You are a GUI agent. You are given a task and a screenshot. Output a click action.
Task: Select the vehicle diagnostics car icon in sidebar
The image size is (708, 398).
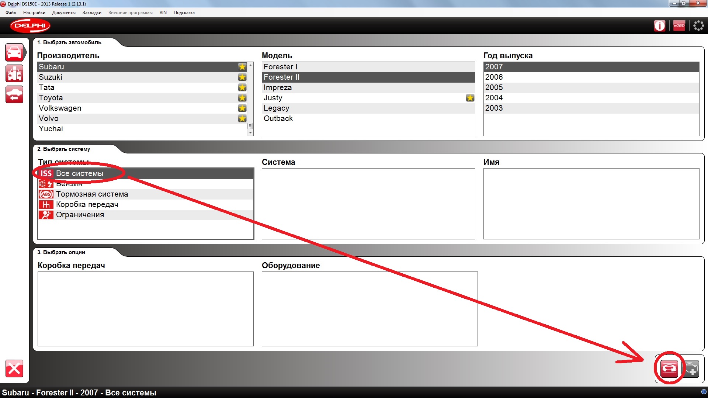coord(14,52)
